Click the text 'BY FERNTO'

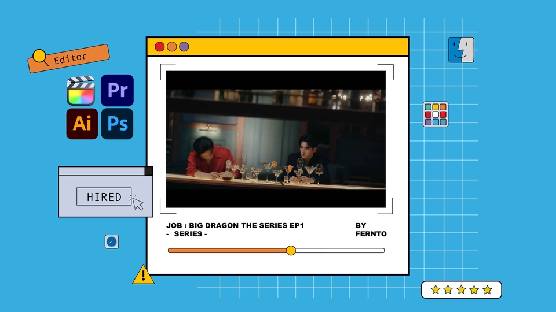point(371,229)
